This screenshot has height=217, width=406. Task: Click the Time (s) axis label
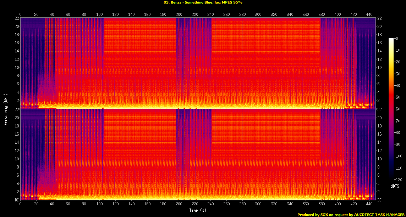[x=197, y=210]
